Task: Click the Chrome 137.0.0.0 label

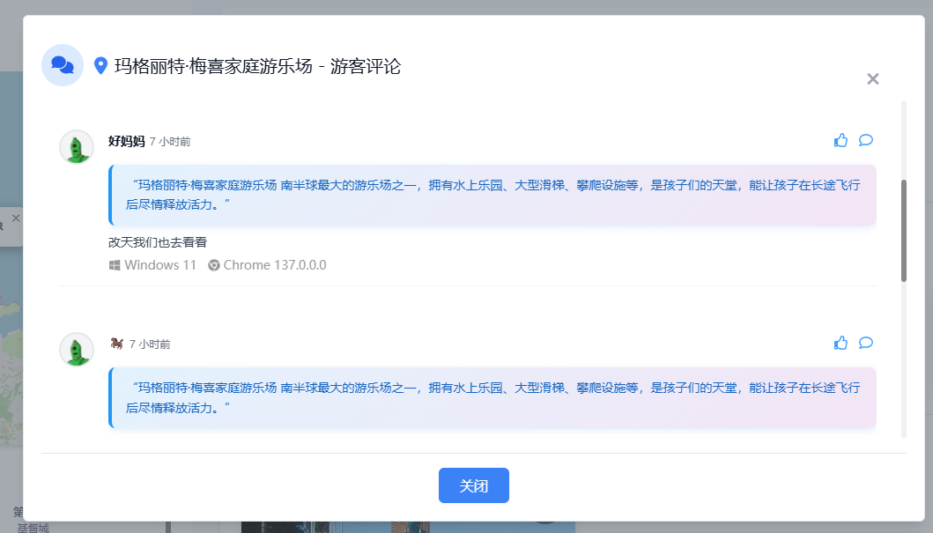Action: tap(274, 265)
